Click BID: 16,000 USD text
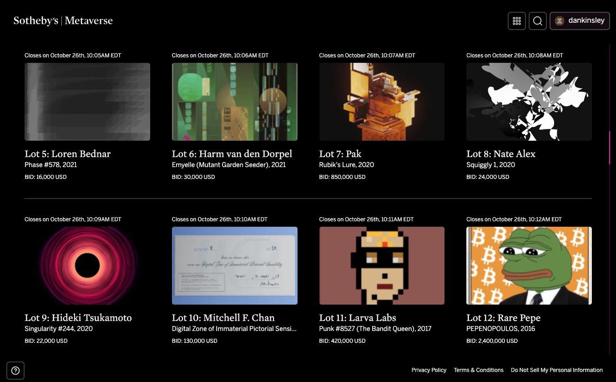Viewport: 616px width, 382px height. [45, 177]
